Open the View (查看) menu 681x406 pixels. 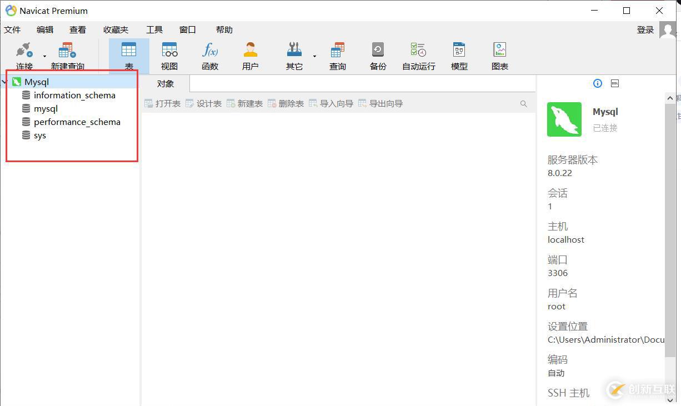pyautogui.click(x=78, y=30)
